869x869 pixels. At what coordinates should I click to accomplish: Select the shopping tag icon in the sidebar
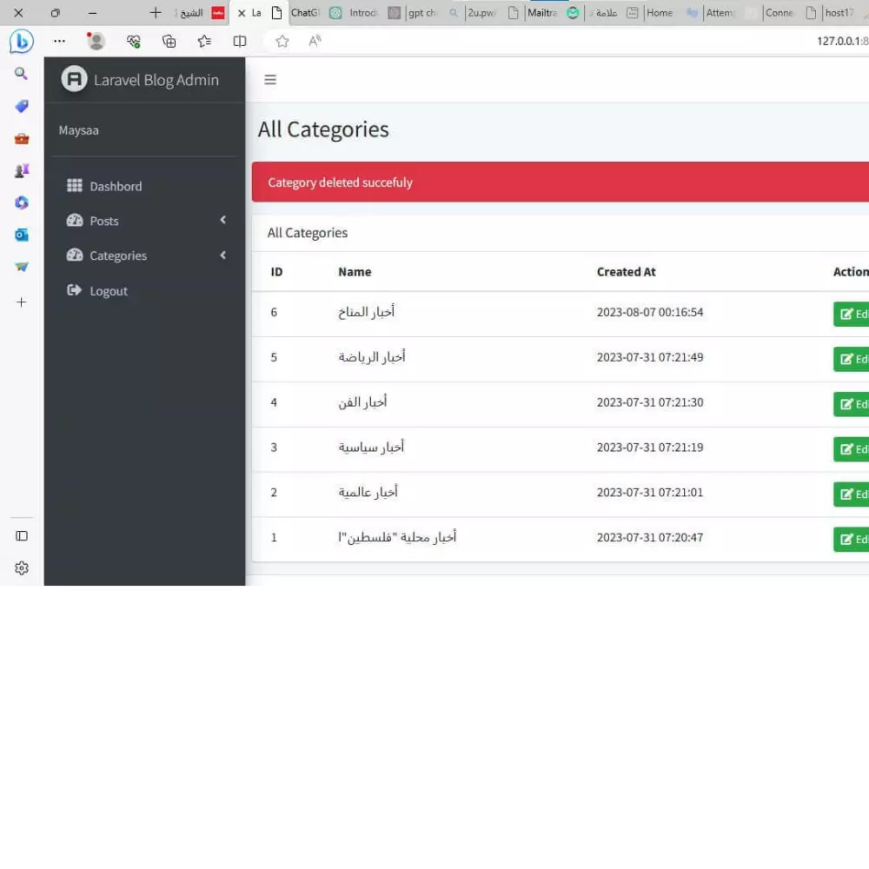click(21, 106)
